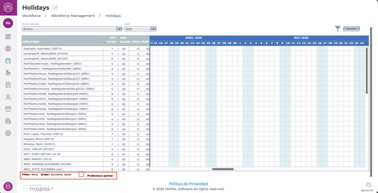
Task: Click the vertical scrollbar of the calendar
Action: click(366, 70)
